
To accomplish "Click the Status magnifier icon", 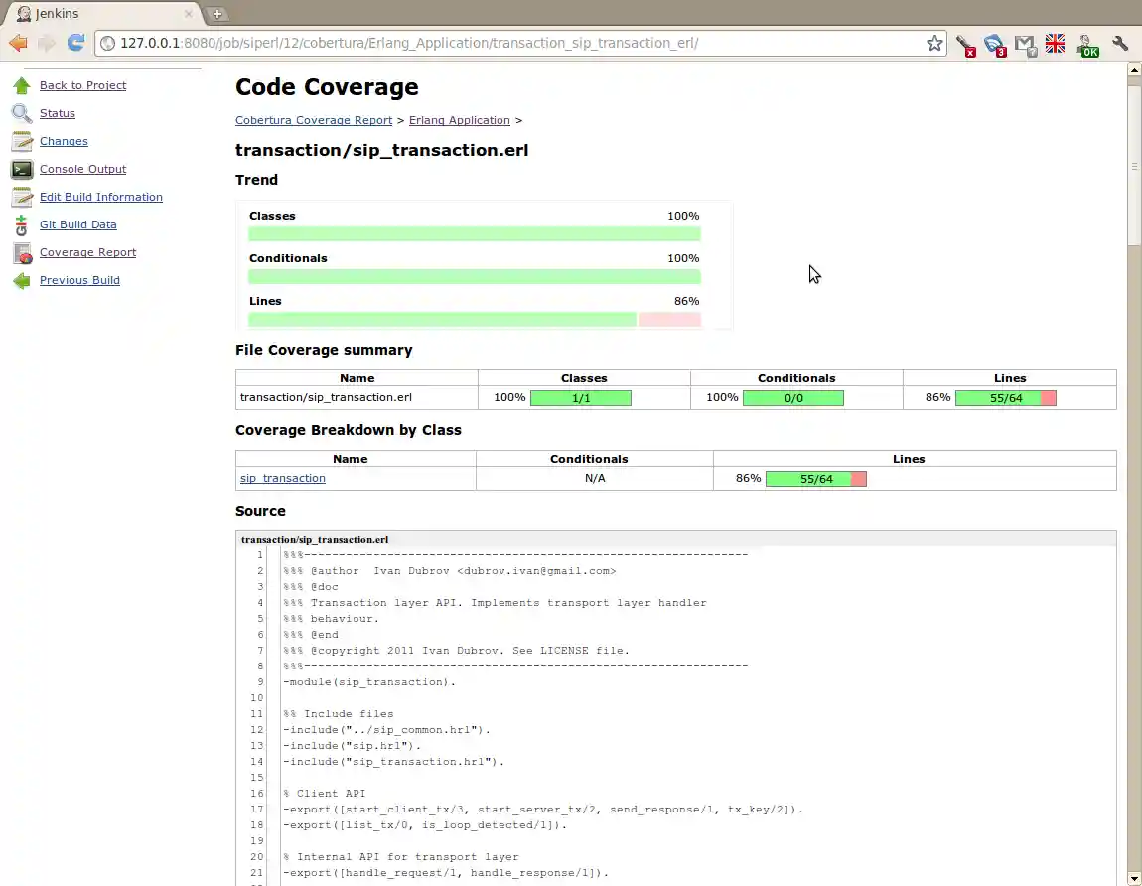I will point(22,113).
